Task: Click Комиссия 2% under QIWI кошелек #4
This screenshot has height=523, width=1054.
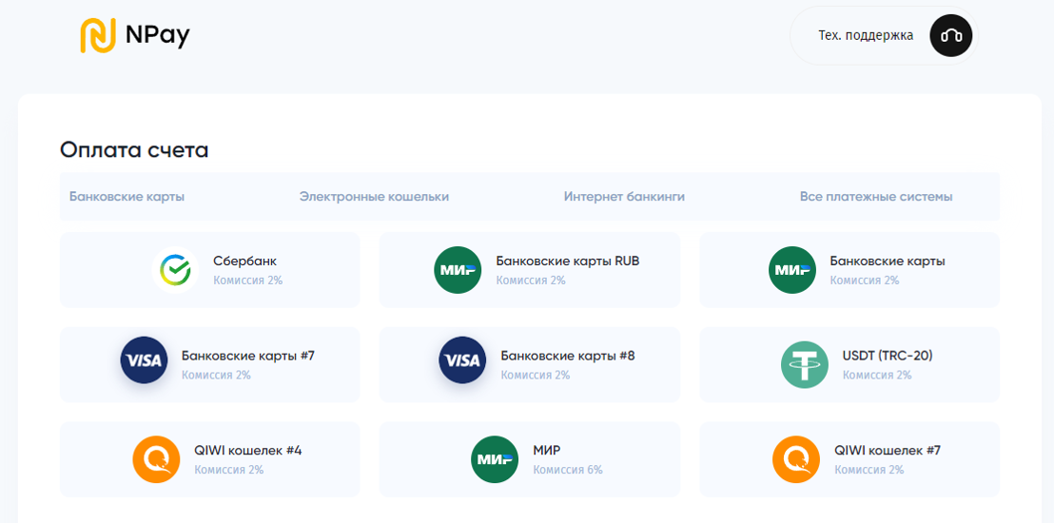Action: click(x=228, y=470)
